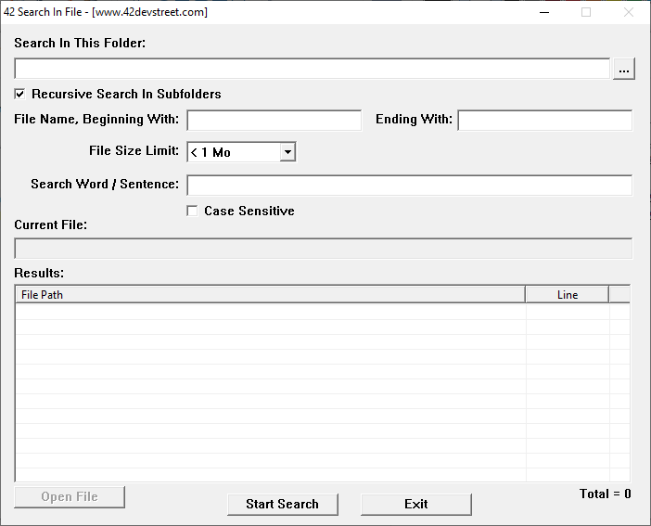
Task: Click the blank column header after Line
Action: pyautogui.click(x=619, y=295)
